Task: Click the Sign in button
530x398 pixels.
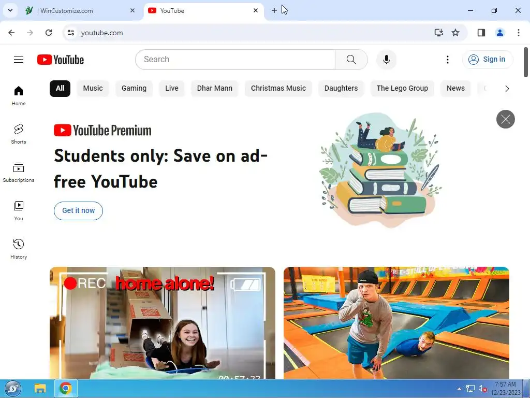Action: (488, 60)
